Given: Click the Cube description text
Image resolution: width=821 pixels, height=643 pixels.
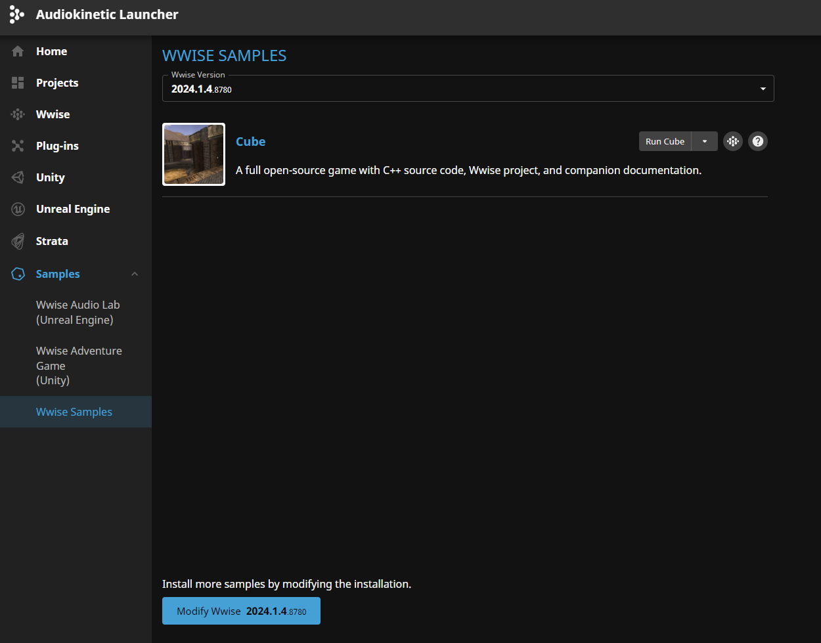Looking at the screenshot, I should point(468,170).
